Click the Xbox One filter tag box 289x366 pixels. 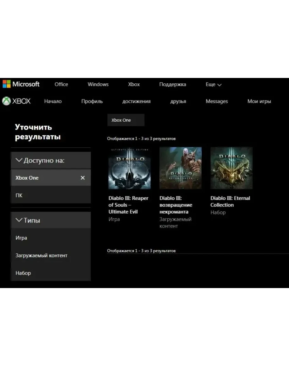pos(126,120)
